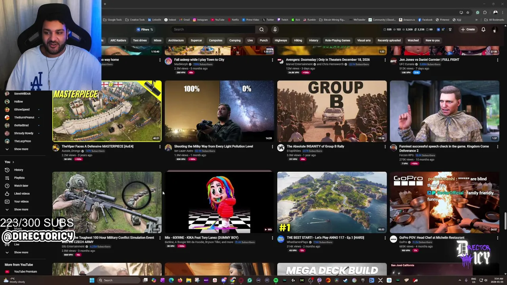The width and height of the screenshot is (507, 285).
Task: Click the Create button
Action: [468, 29]
